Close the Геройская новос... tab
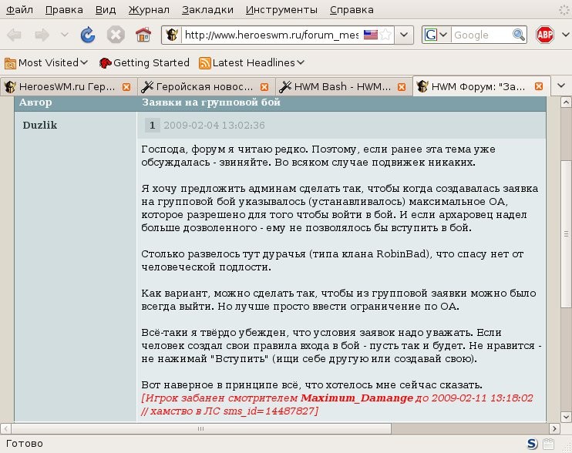The height and width of the screenshot is (453, 572). (264, 87)
